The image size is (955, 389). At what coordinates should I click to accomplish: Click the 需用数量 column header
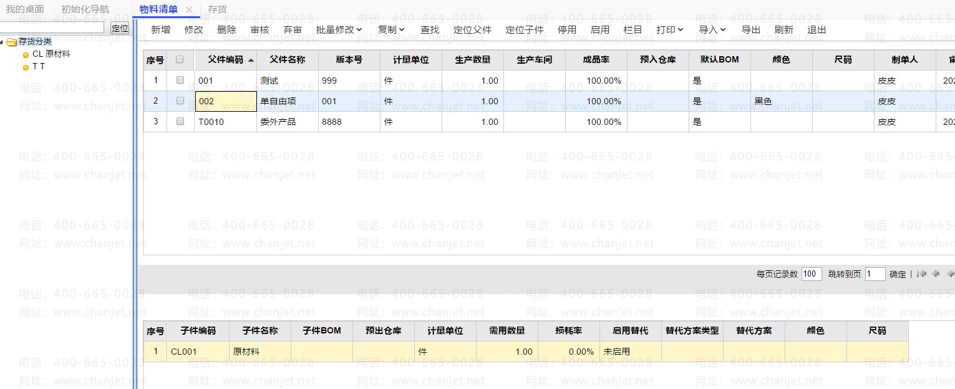click(507, 330)
